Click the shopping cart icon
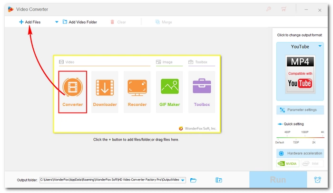The width and height of the screenshot is (333, 193). tap(284, 9)
